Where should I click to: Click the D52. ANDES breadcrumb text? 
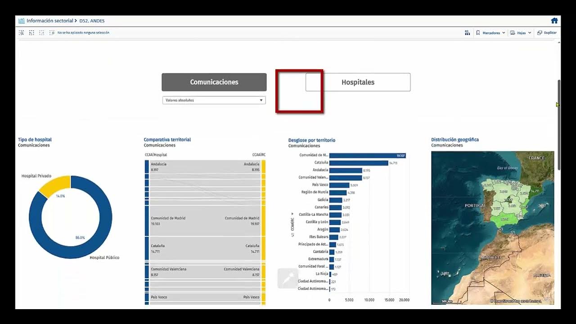click(x=92, y=21)
